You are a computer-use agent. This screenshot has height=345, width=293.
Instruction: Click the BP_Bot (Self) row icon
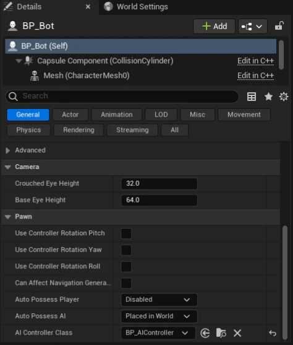point(13,46)
